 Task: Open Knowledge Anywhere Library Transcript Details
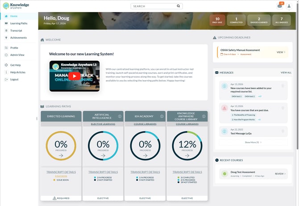point(187,172)
